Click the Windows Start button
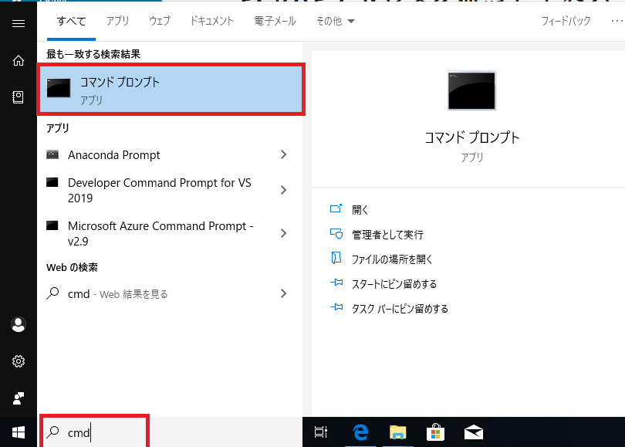Screen dimensions: 625x447 pos(19,432)
